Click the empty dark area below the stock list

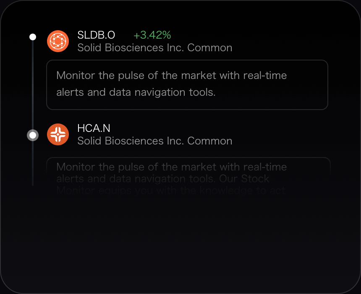(180, 244)
